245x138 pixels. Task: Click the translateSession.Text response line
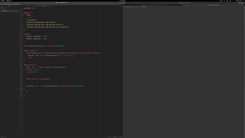point(55,86)
